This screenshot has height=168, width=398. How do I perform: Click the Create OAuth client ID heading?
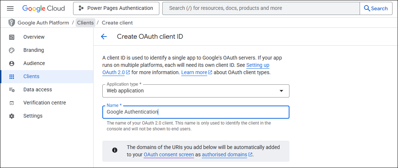click(x=150, y=37)
